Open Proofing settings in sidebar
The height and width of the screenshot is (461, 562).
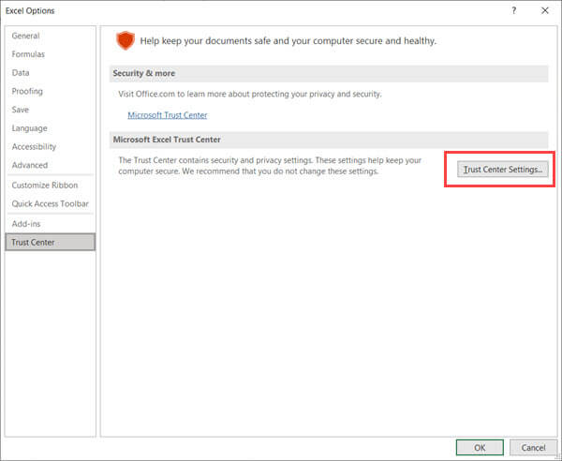(x=27, y=91)
